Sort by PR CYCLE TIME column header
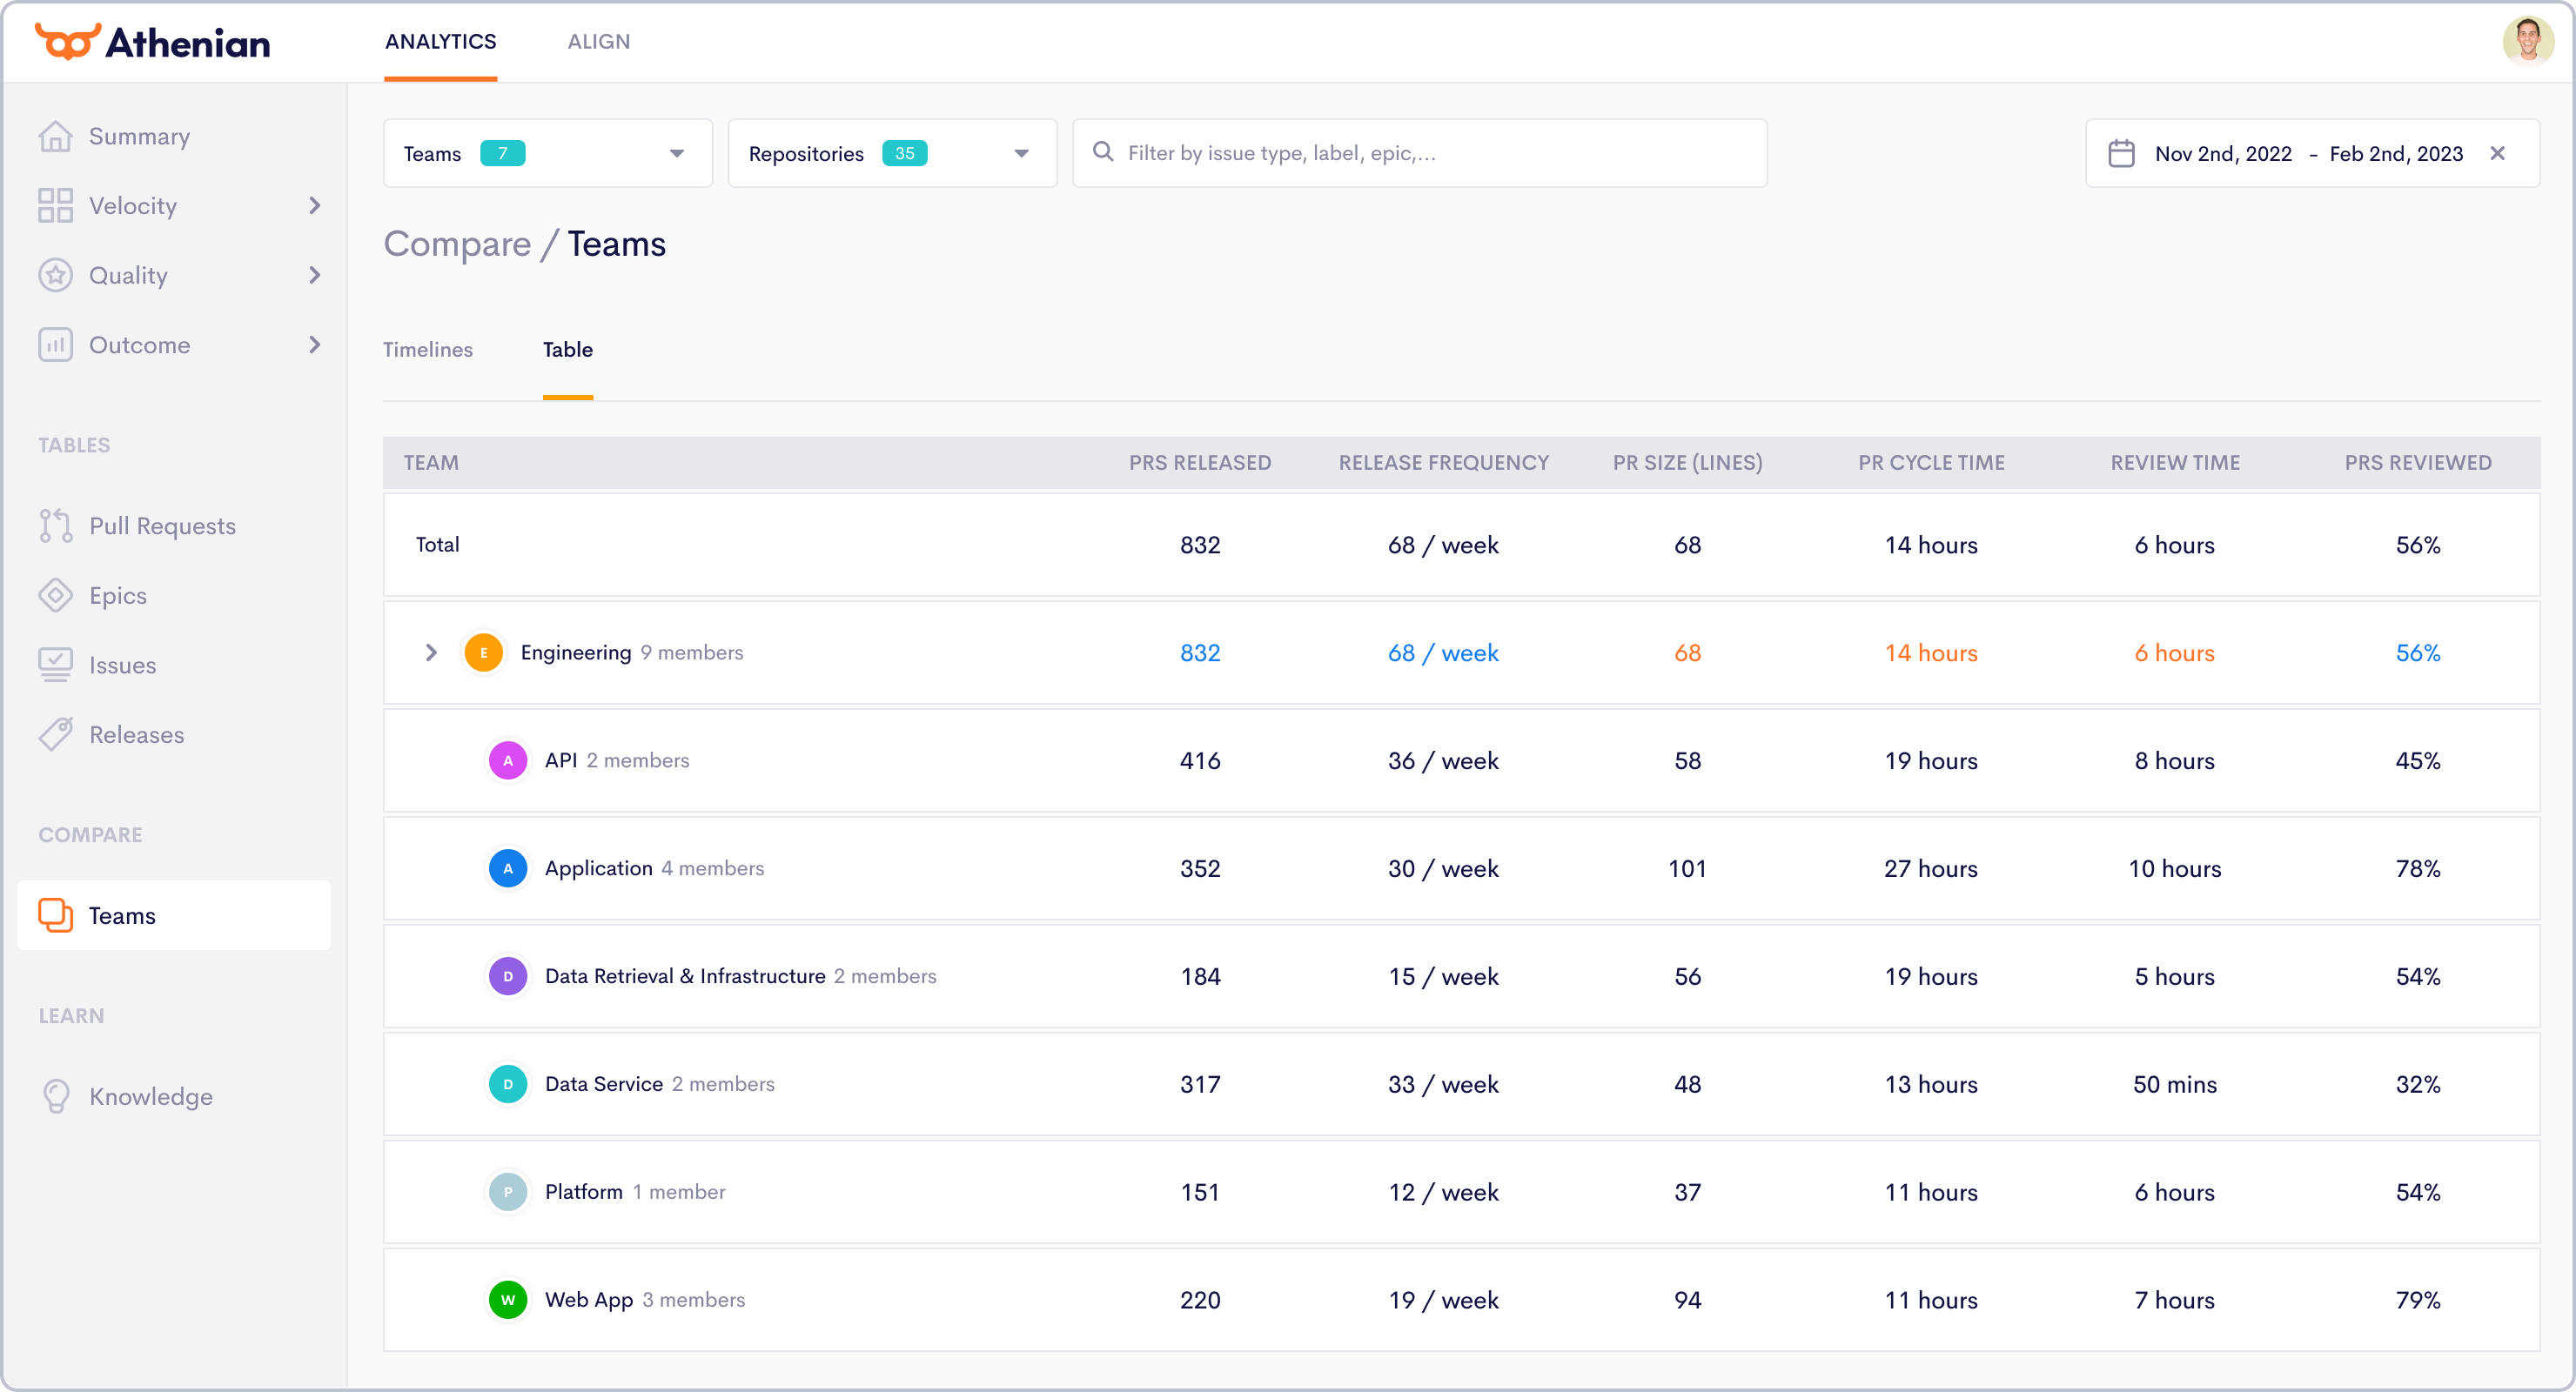The height and width of the screenshot is (1392, 2576). coord(1930,463)
